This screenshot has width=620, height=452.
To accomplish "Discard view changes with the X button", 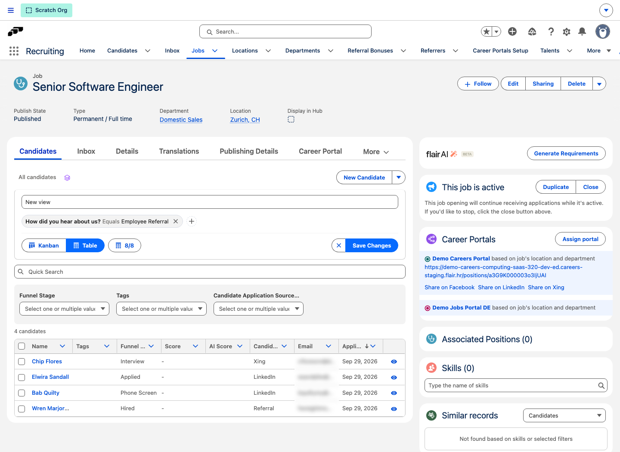I will 339,245.
